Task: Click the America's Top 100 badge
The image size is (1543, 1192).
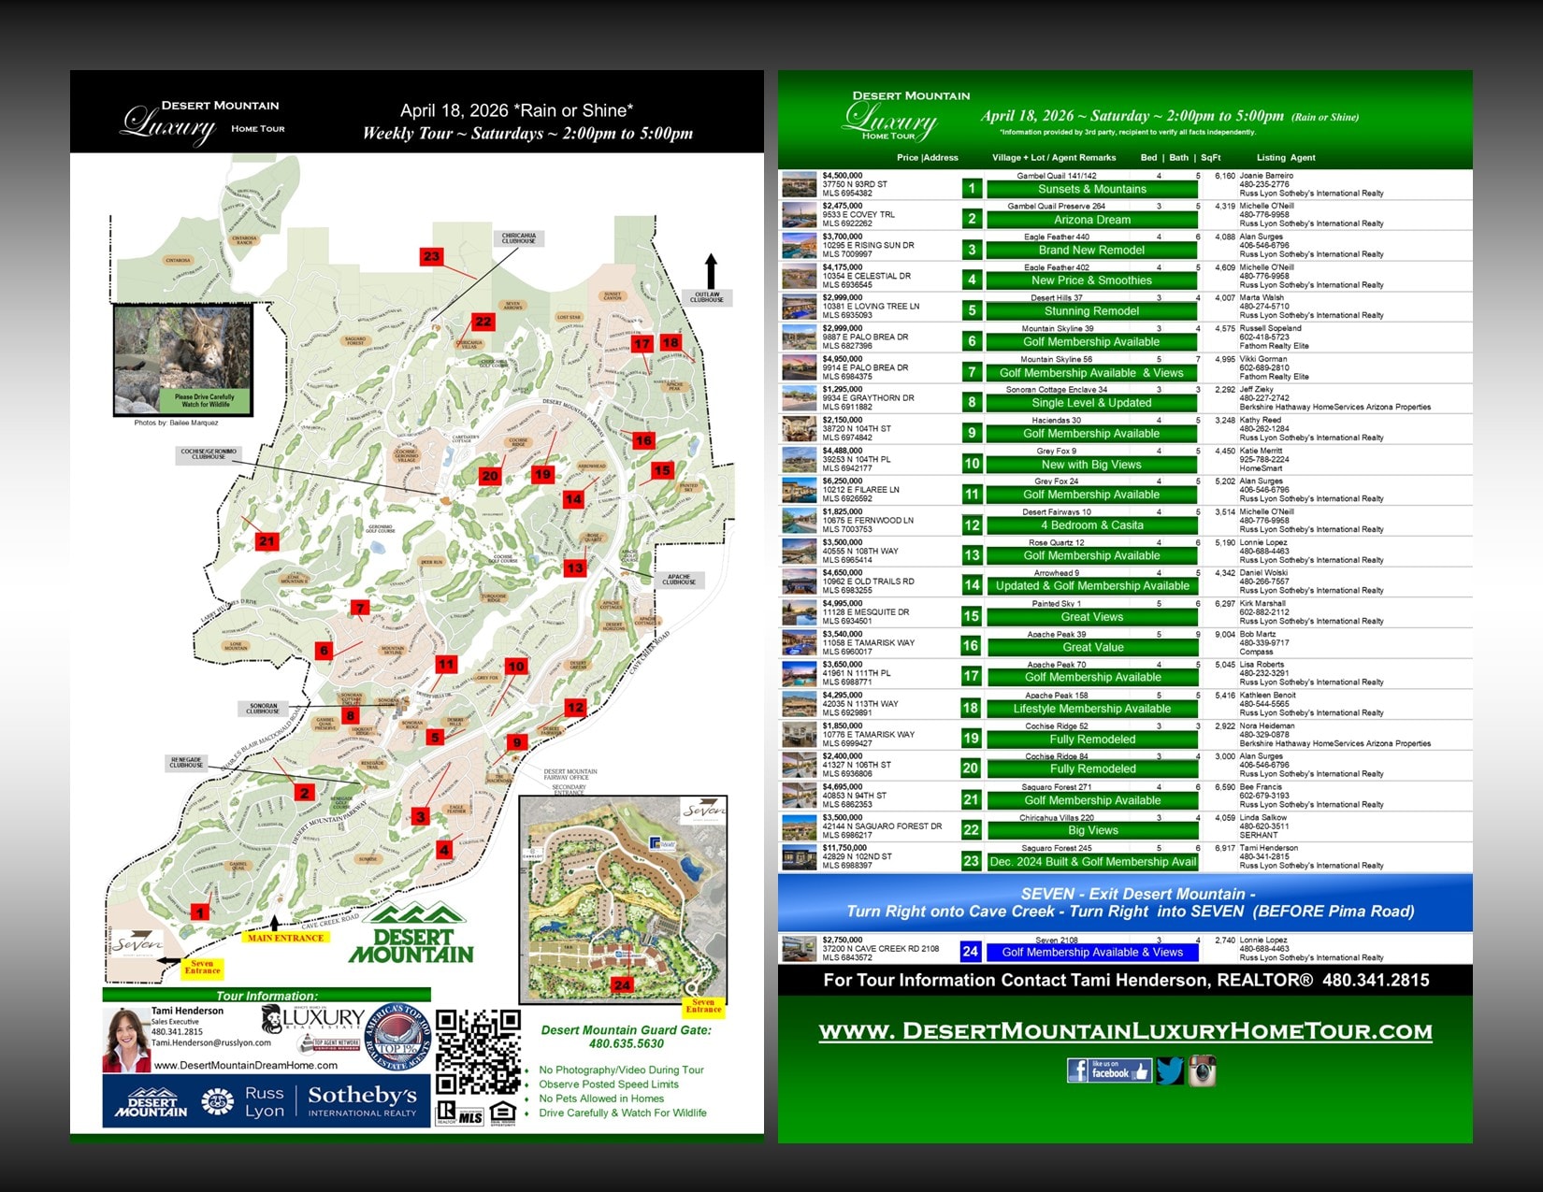Action: (397, 1038)
